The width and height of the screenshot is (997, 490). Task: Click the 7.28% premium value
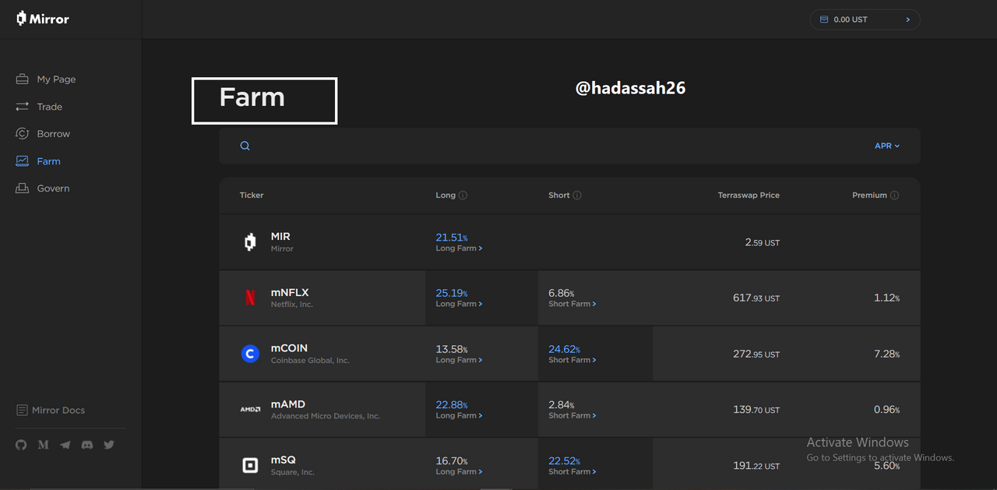point(886,354)
